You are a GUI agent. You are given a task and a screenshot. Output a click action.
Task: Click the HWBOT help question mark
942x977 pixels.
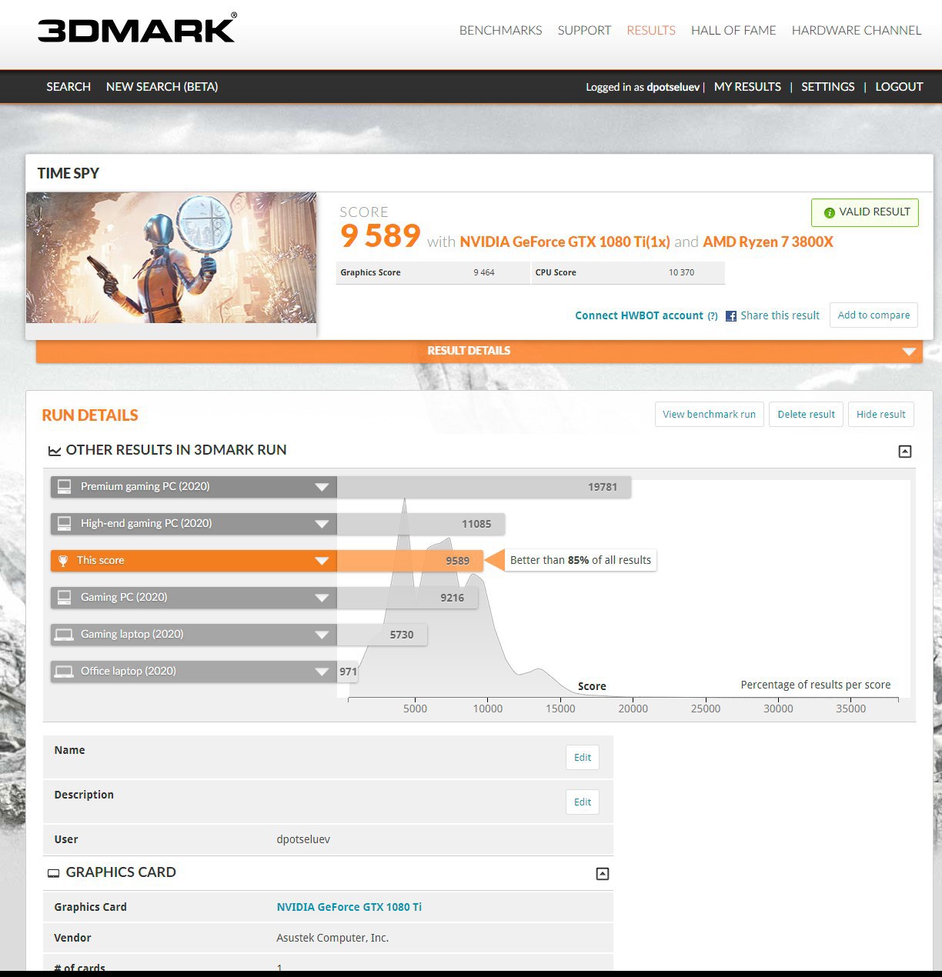pos(713,316)
